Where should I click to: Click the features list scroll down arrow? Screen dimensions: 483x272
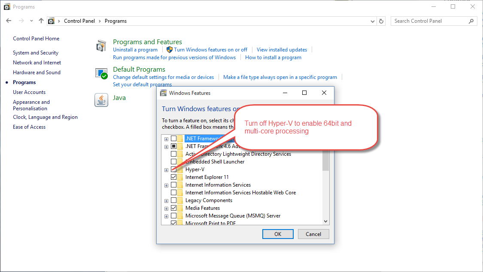point(325,221)
